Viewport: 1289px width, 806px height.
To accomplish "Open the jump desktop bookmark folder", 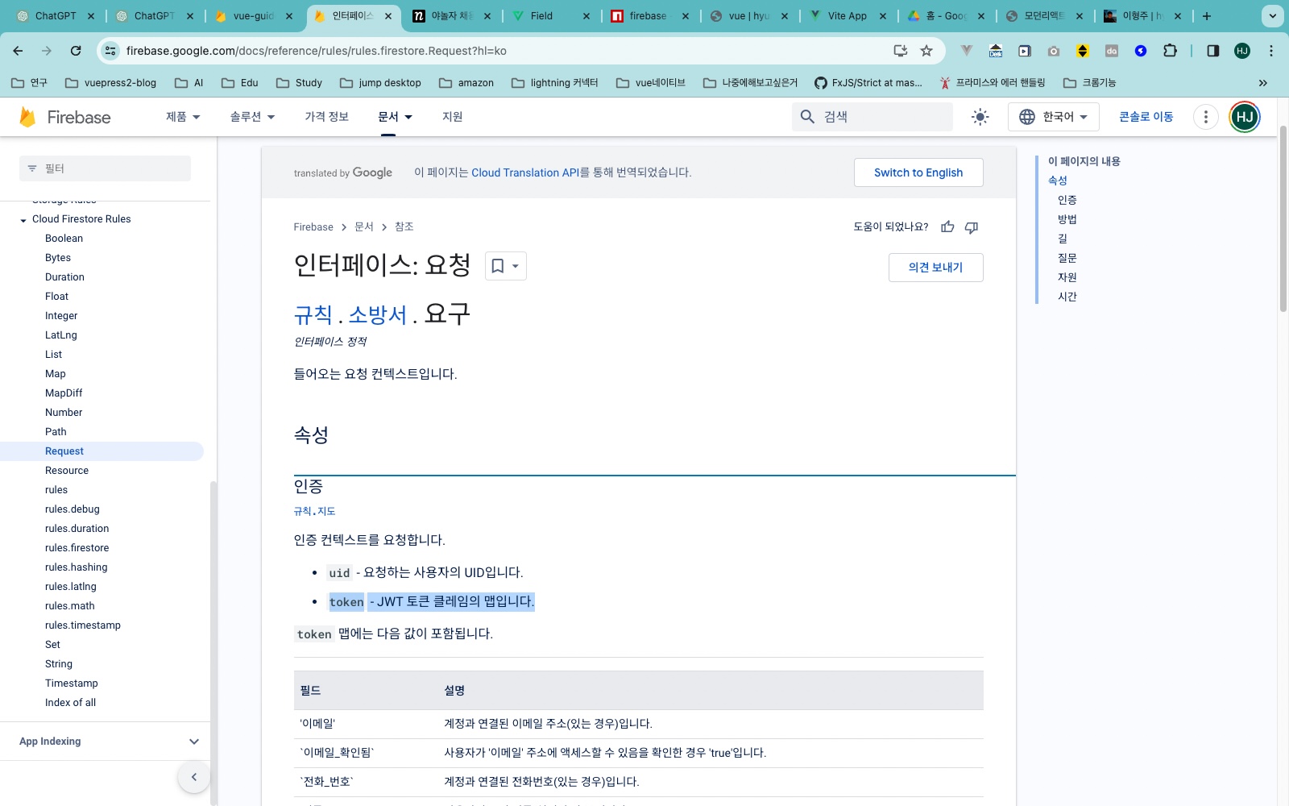I will [380, 83].
